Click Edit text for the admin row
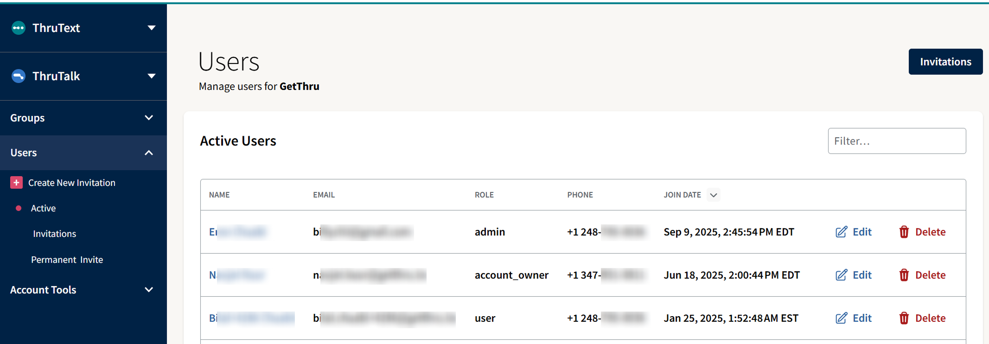989x344 pixels. click(x=862, y=232)
